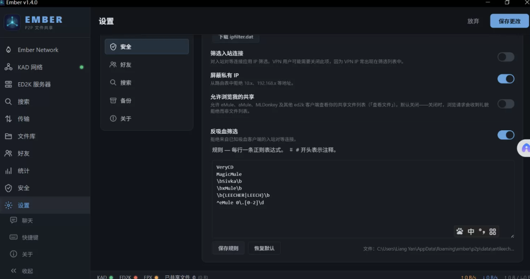The width and height of the screenshot is (530, 279).
Task: Click 恢复默认 button
Action: [x=264, y=249]
